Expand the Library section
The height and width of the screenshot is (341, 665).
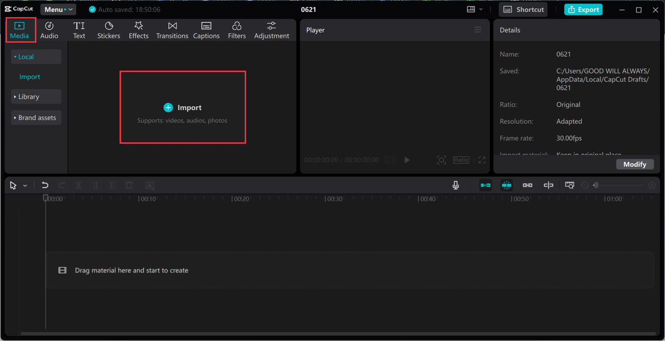click(36, 97)
